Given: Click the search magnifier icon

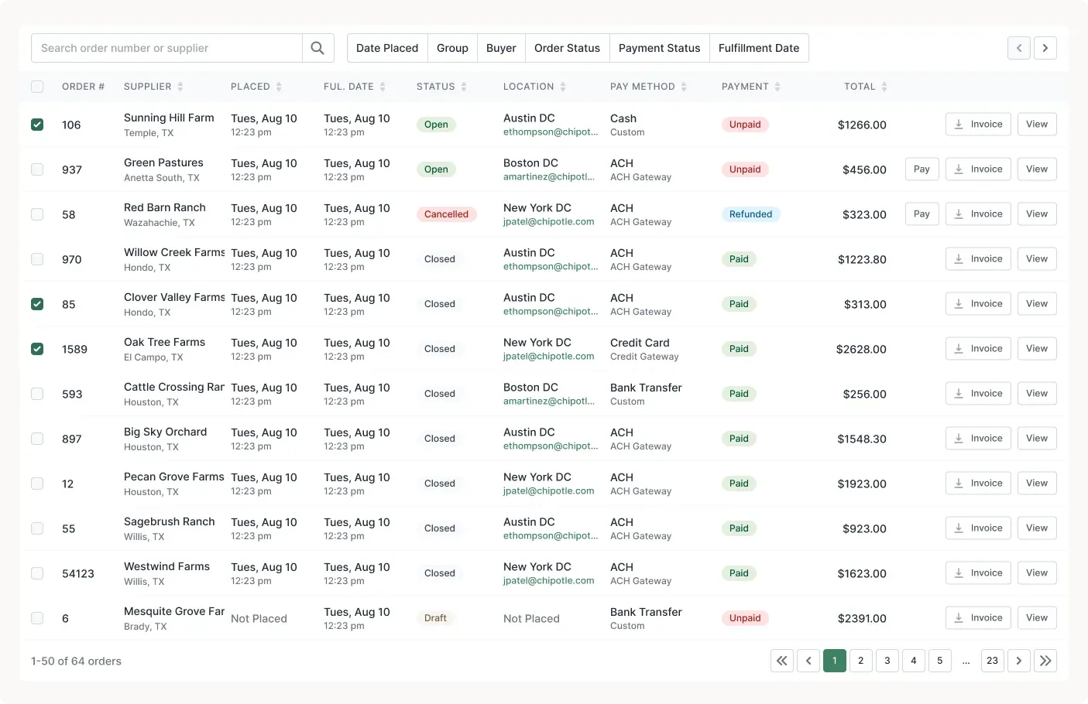Looking at the screenshot, I should tap(317, 48).
